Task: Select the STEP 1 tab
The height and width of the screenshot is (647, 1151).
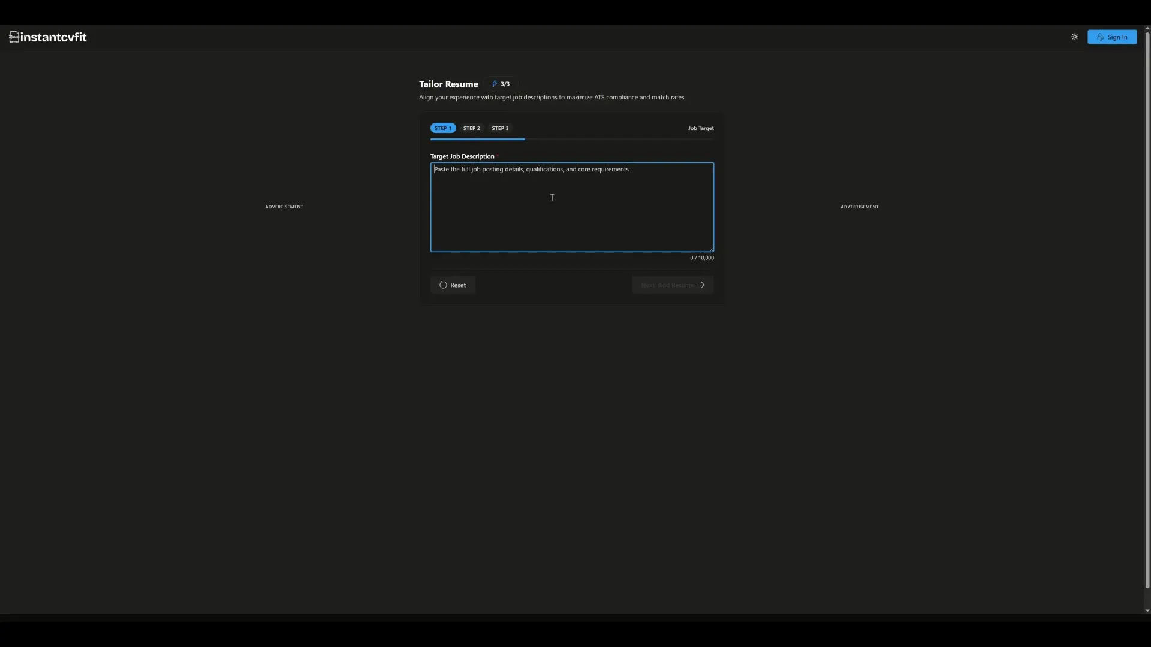Action: click(x=443, y=128)
